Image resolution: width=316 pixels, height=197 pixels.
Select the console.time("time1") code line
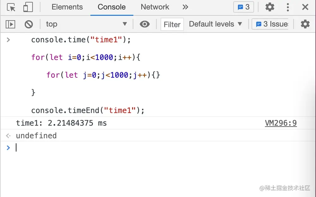click(81, 39)
